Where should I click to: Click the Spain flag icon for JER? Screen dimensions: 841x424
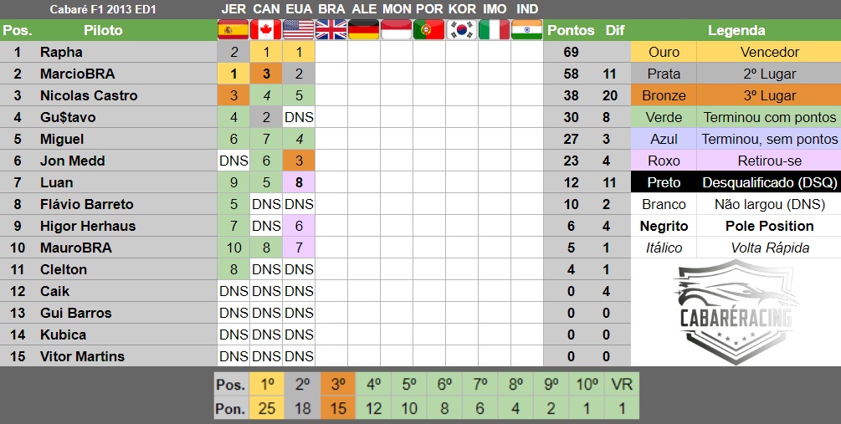point(233,30)
